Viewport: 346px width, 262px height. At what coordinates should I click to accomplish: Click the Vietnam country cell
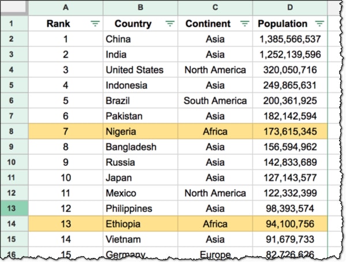[x=140, y=239]
